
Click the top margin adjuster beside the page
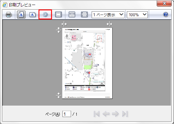coord(58,30)
